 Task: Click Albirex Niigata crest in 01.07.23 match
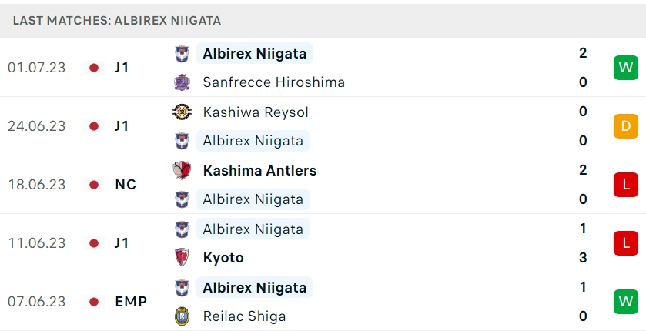click(182, 54)
